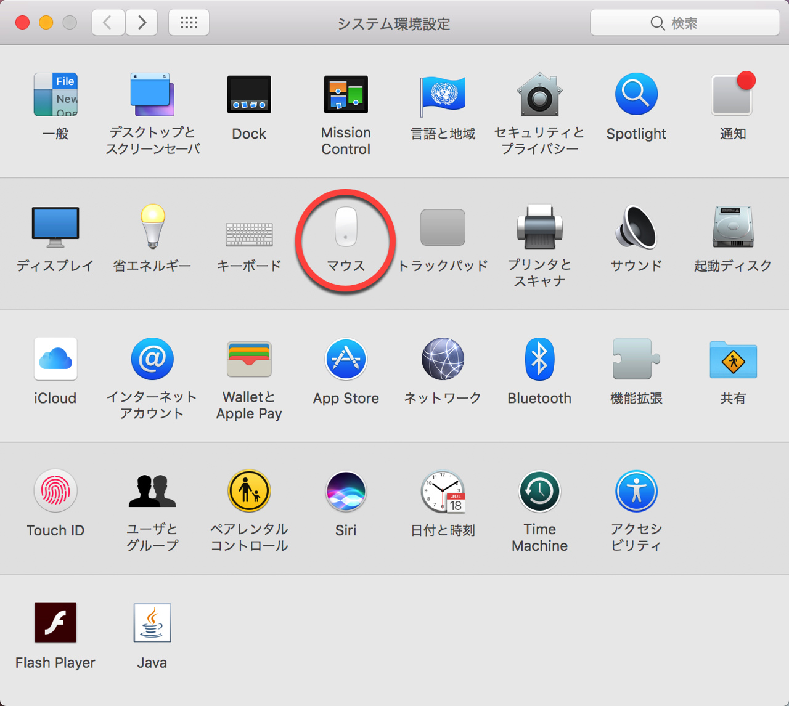
Task: Open ネットワーク globe icon
Action: pyautogui.click(x=443, y=359)
